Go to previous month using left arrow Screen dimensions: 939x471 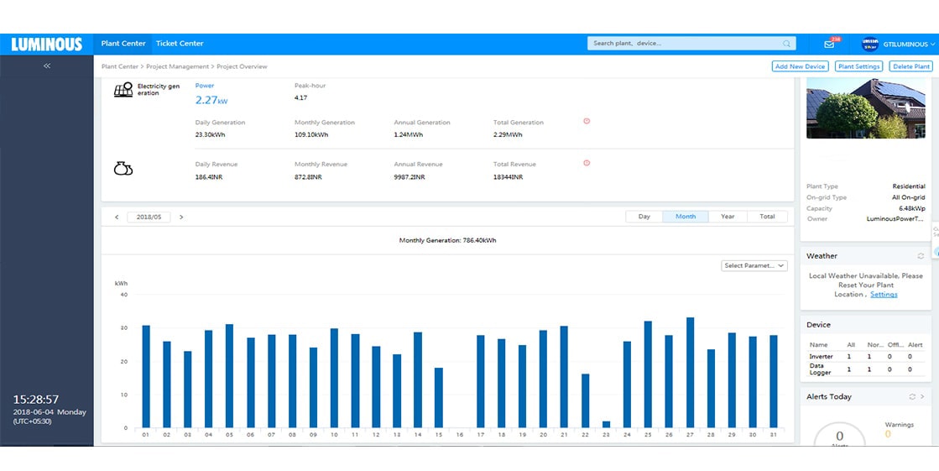[117, 217]
